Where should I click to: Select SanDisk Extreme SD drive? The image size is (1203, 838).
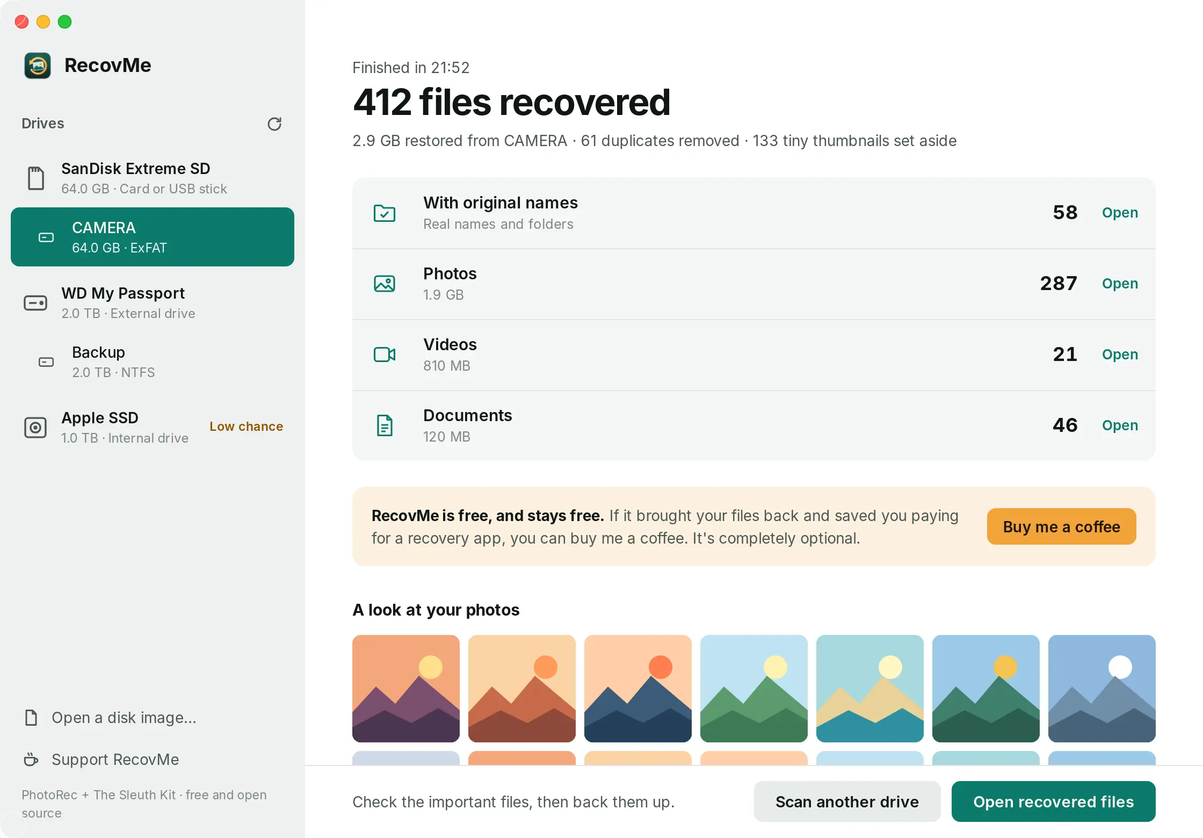(x=153, y=178)
